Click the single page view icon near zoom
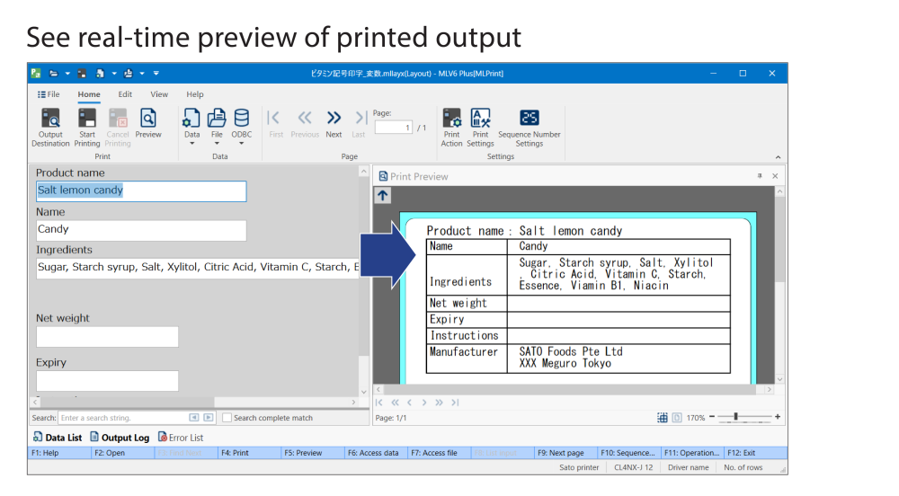The height and width of the screenshot is (496, 899). pos(677,418)
